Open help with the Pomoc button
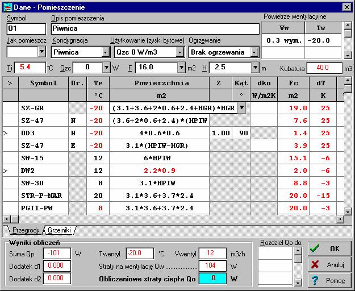 point(329,281)
